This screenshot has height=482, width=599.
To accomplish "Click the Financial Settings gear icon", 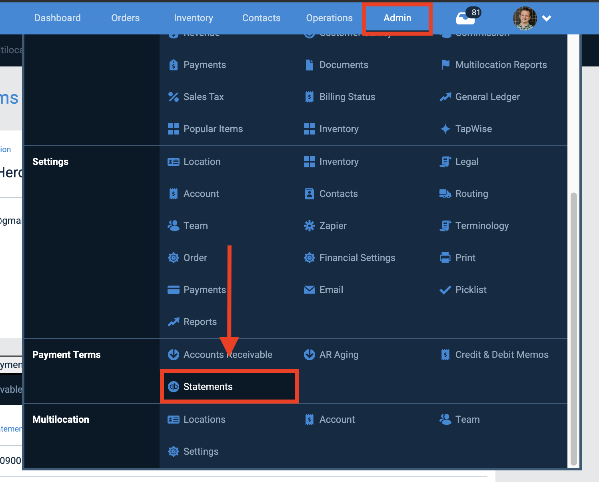I will click(x=309, y=258).
